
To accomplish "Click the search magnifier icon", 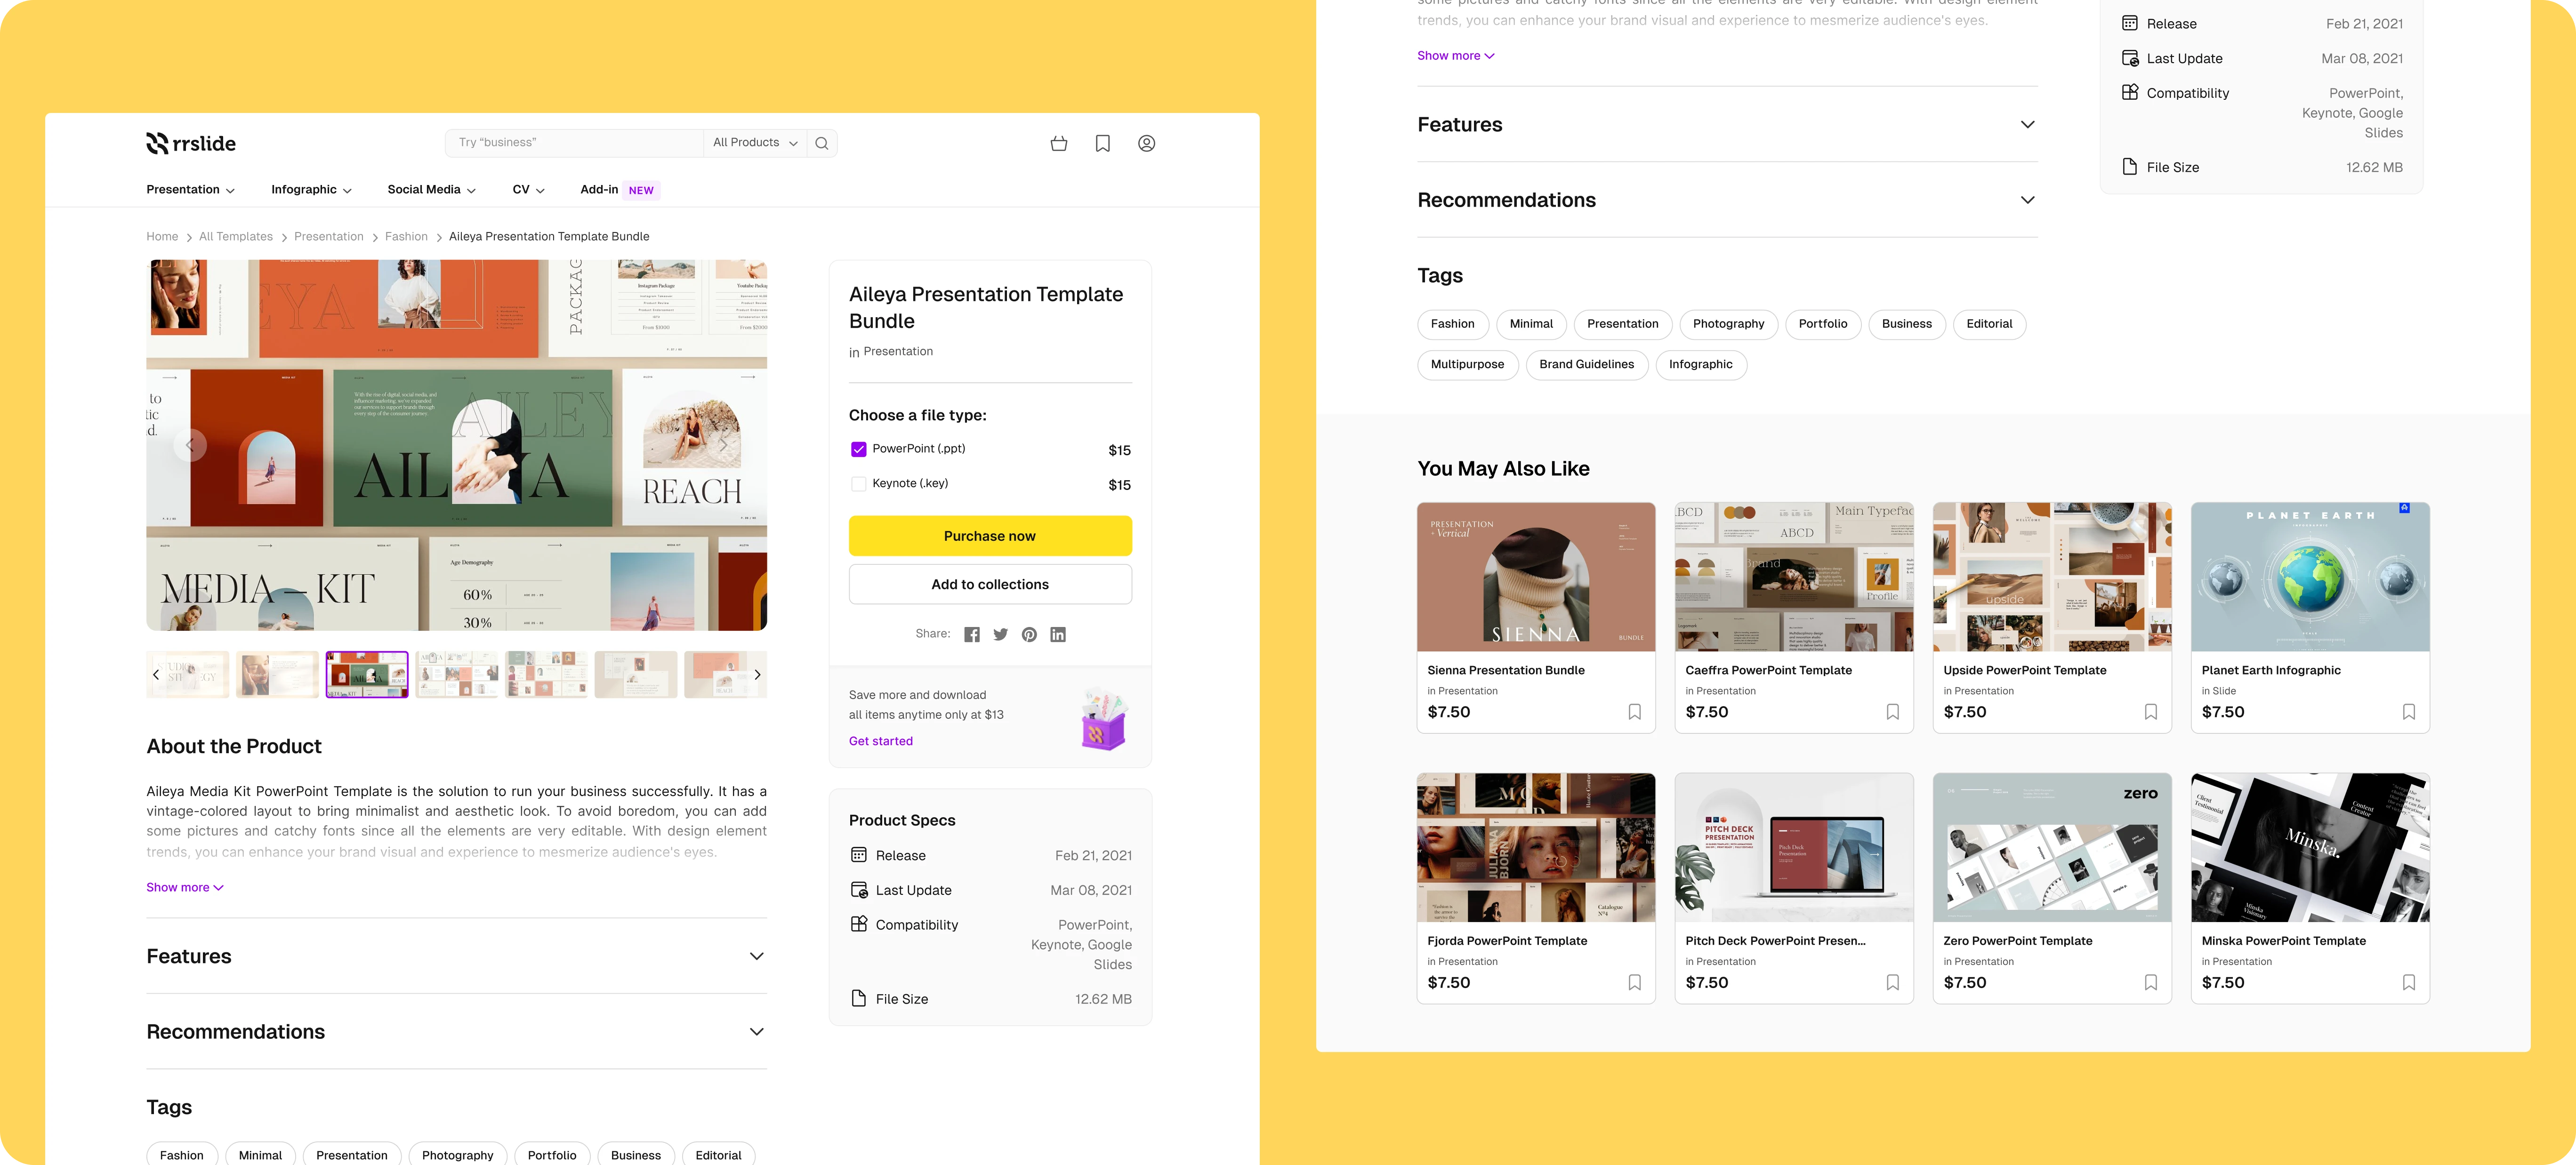I will 821,143.
